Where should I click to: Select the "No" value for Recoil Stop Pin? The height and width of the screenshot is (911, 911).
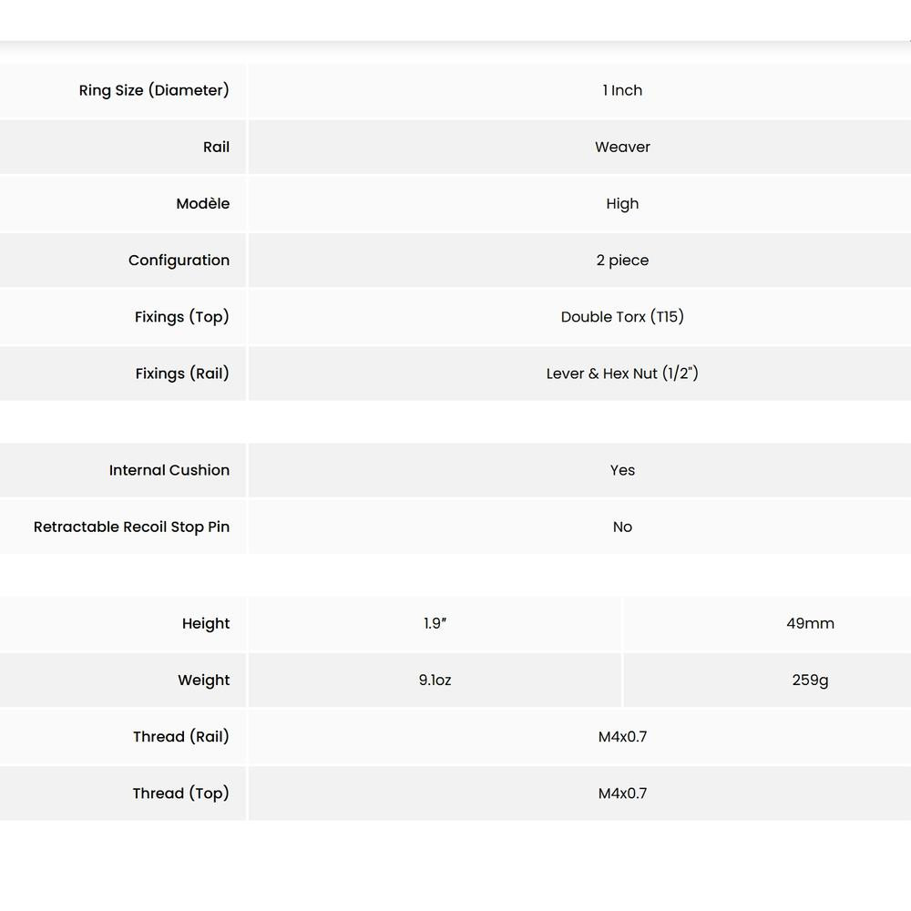pyautogui.click(x=622, y=527)
